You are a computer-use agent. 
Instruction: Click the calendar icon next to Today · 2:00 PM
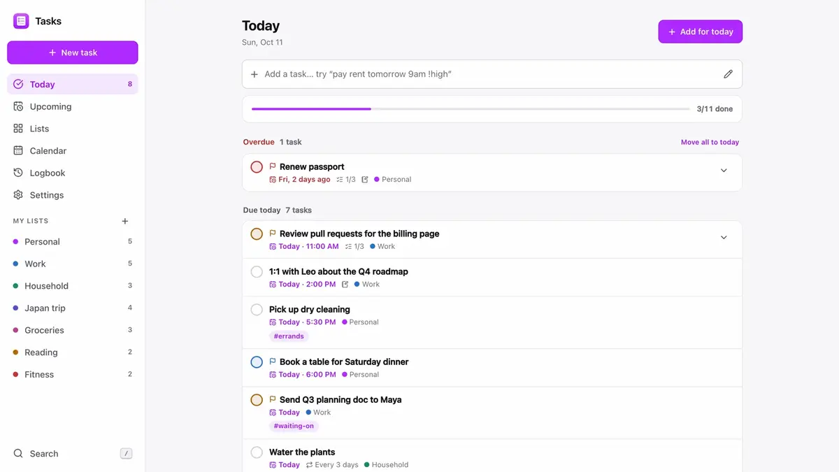click(273, 285)
